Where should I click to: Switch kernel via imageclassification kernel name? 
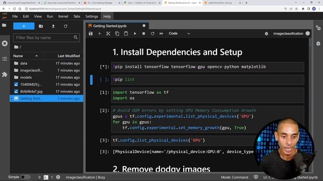click(x=288, y=34)
